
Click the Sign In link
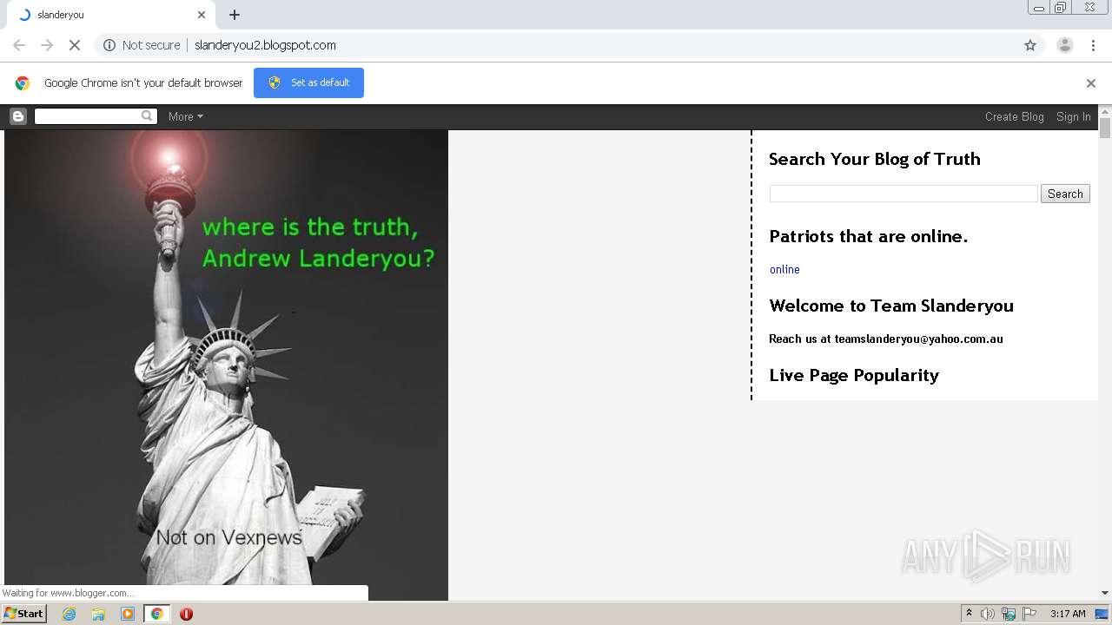click(1074, 116)
